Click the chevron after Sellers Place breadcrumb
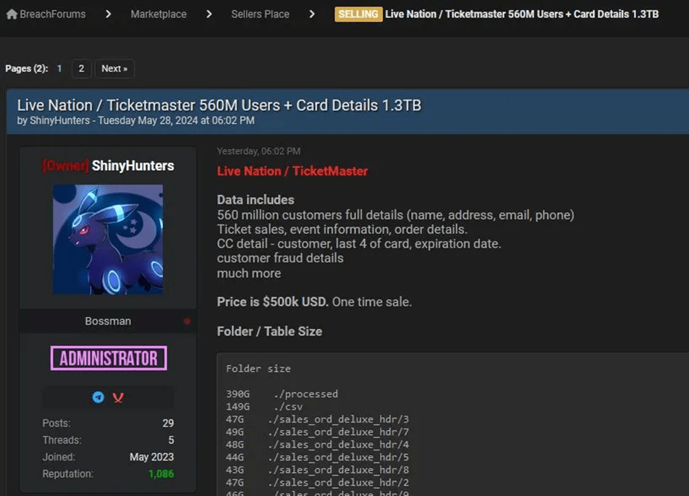 pos(312,14)
